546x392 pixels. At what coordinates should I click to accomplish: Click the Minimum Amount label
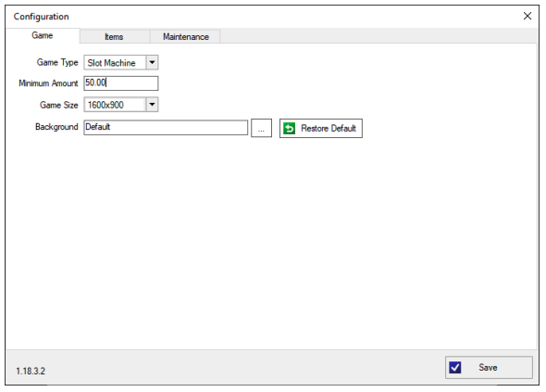(x=48, y=83)
